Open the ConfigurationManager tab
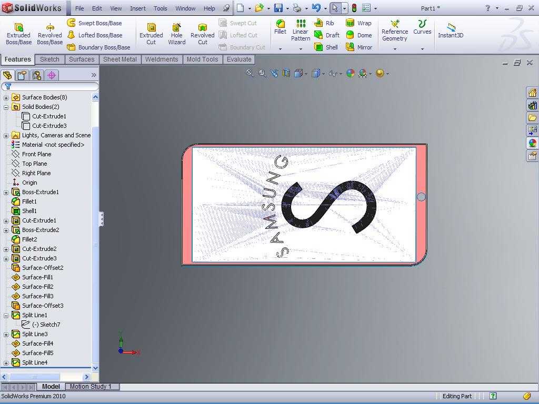This screenshot has width=539, height=404. 37,75
